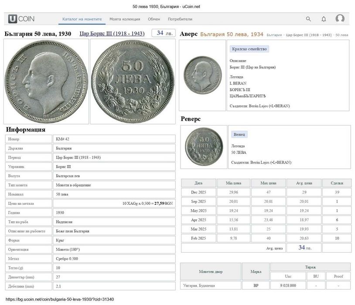The width and height of the screenshot is (355, 305).
Task: Click the Форма value Кръг
Action: point(60,240)
